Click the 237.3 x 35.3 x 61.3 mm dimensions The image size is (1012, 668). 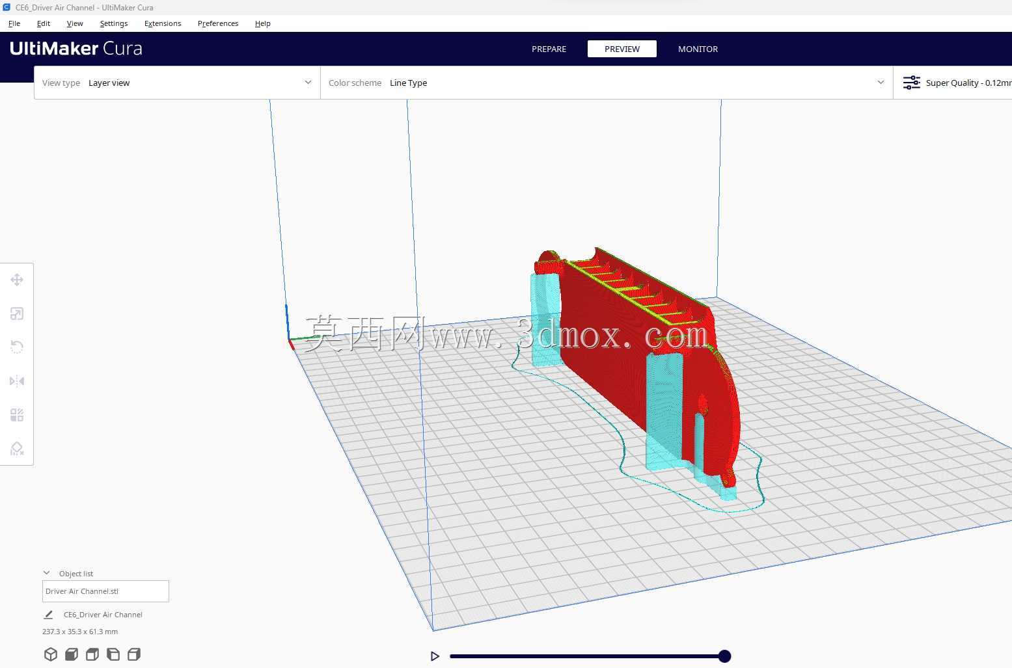pos(80,632)
